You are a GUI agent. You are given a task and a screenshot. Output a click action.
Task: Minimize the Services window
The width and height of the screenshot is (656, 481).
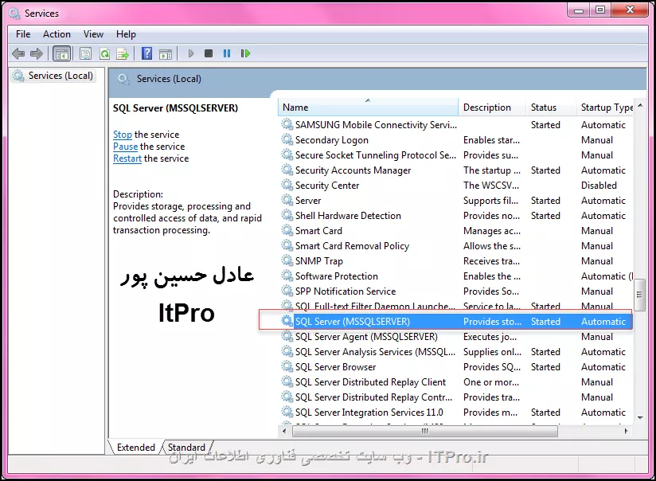pyautogui.click(x=579, y=10)
